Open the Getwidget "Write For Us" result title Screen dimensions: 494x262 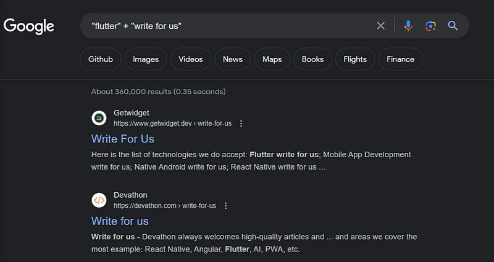[x=123, y=139]
